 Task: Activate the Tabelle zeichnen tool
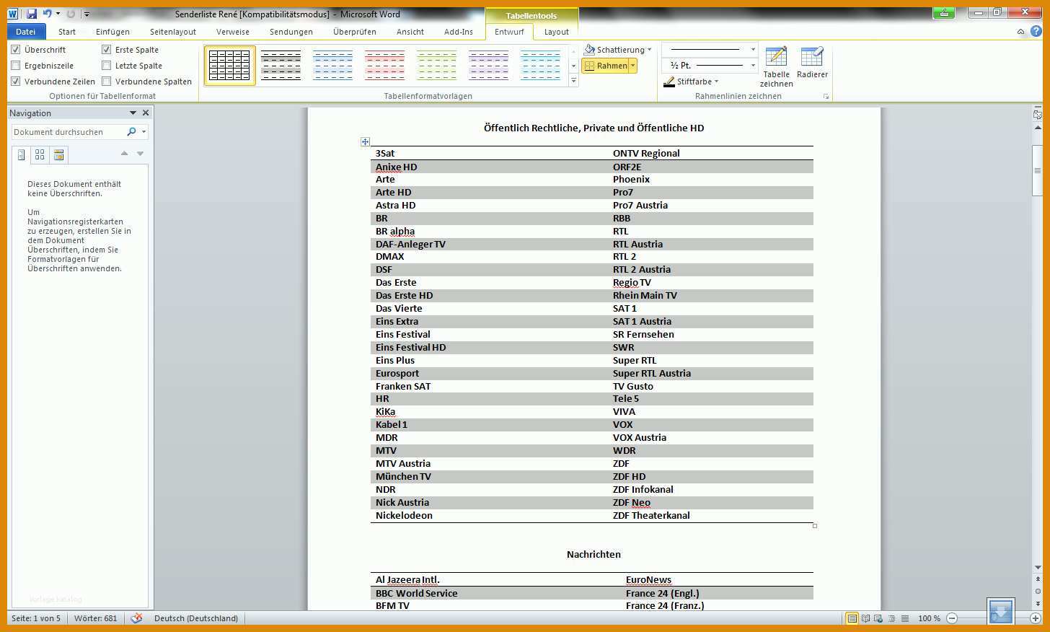(x=776, y=66)
